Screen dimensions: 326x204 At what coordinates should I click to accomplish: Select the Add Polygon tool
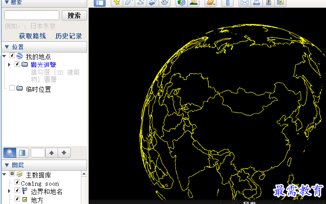[x=129, y=3]
